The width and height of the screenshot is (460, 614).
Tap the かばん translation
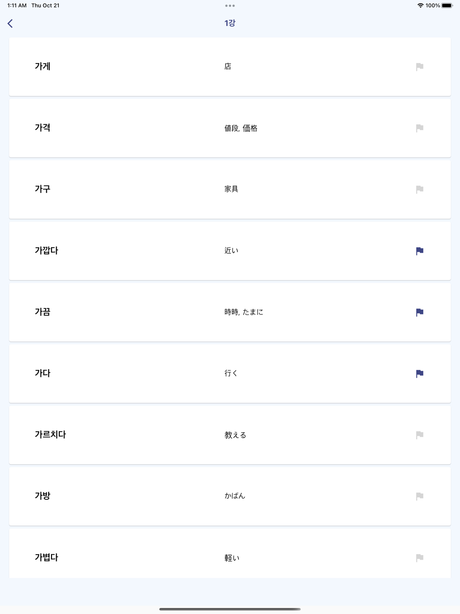235,496
